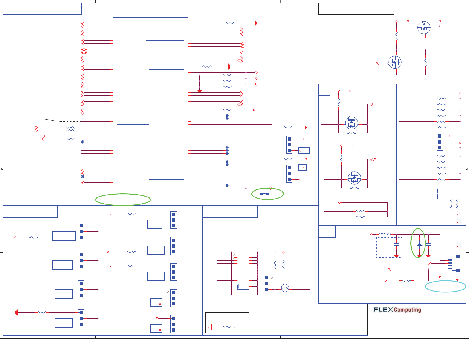Click the FLEX Computing logo
The width and height of the screenshot is (469, 339).
click(x=398, y=310)
